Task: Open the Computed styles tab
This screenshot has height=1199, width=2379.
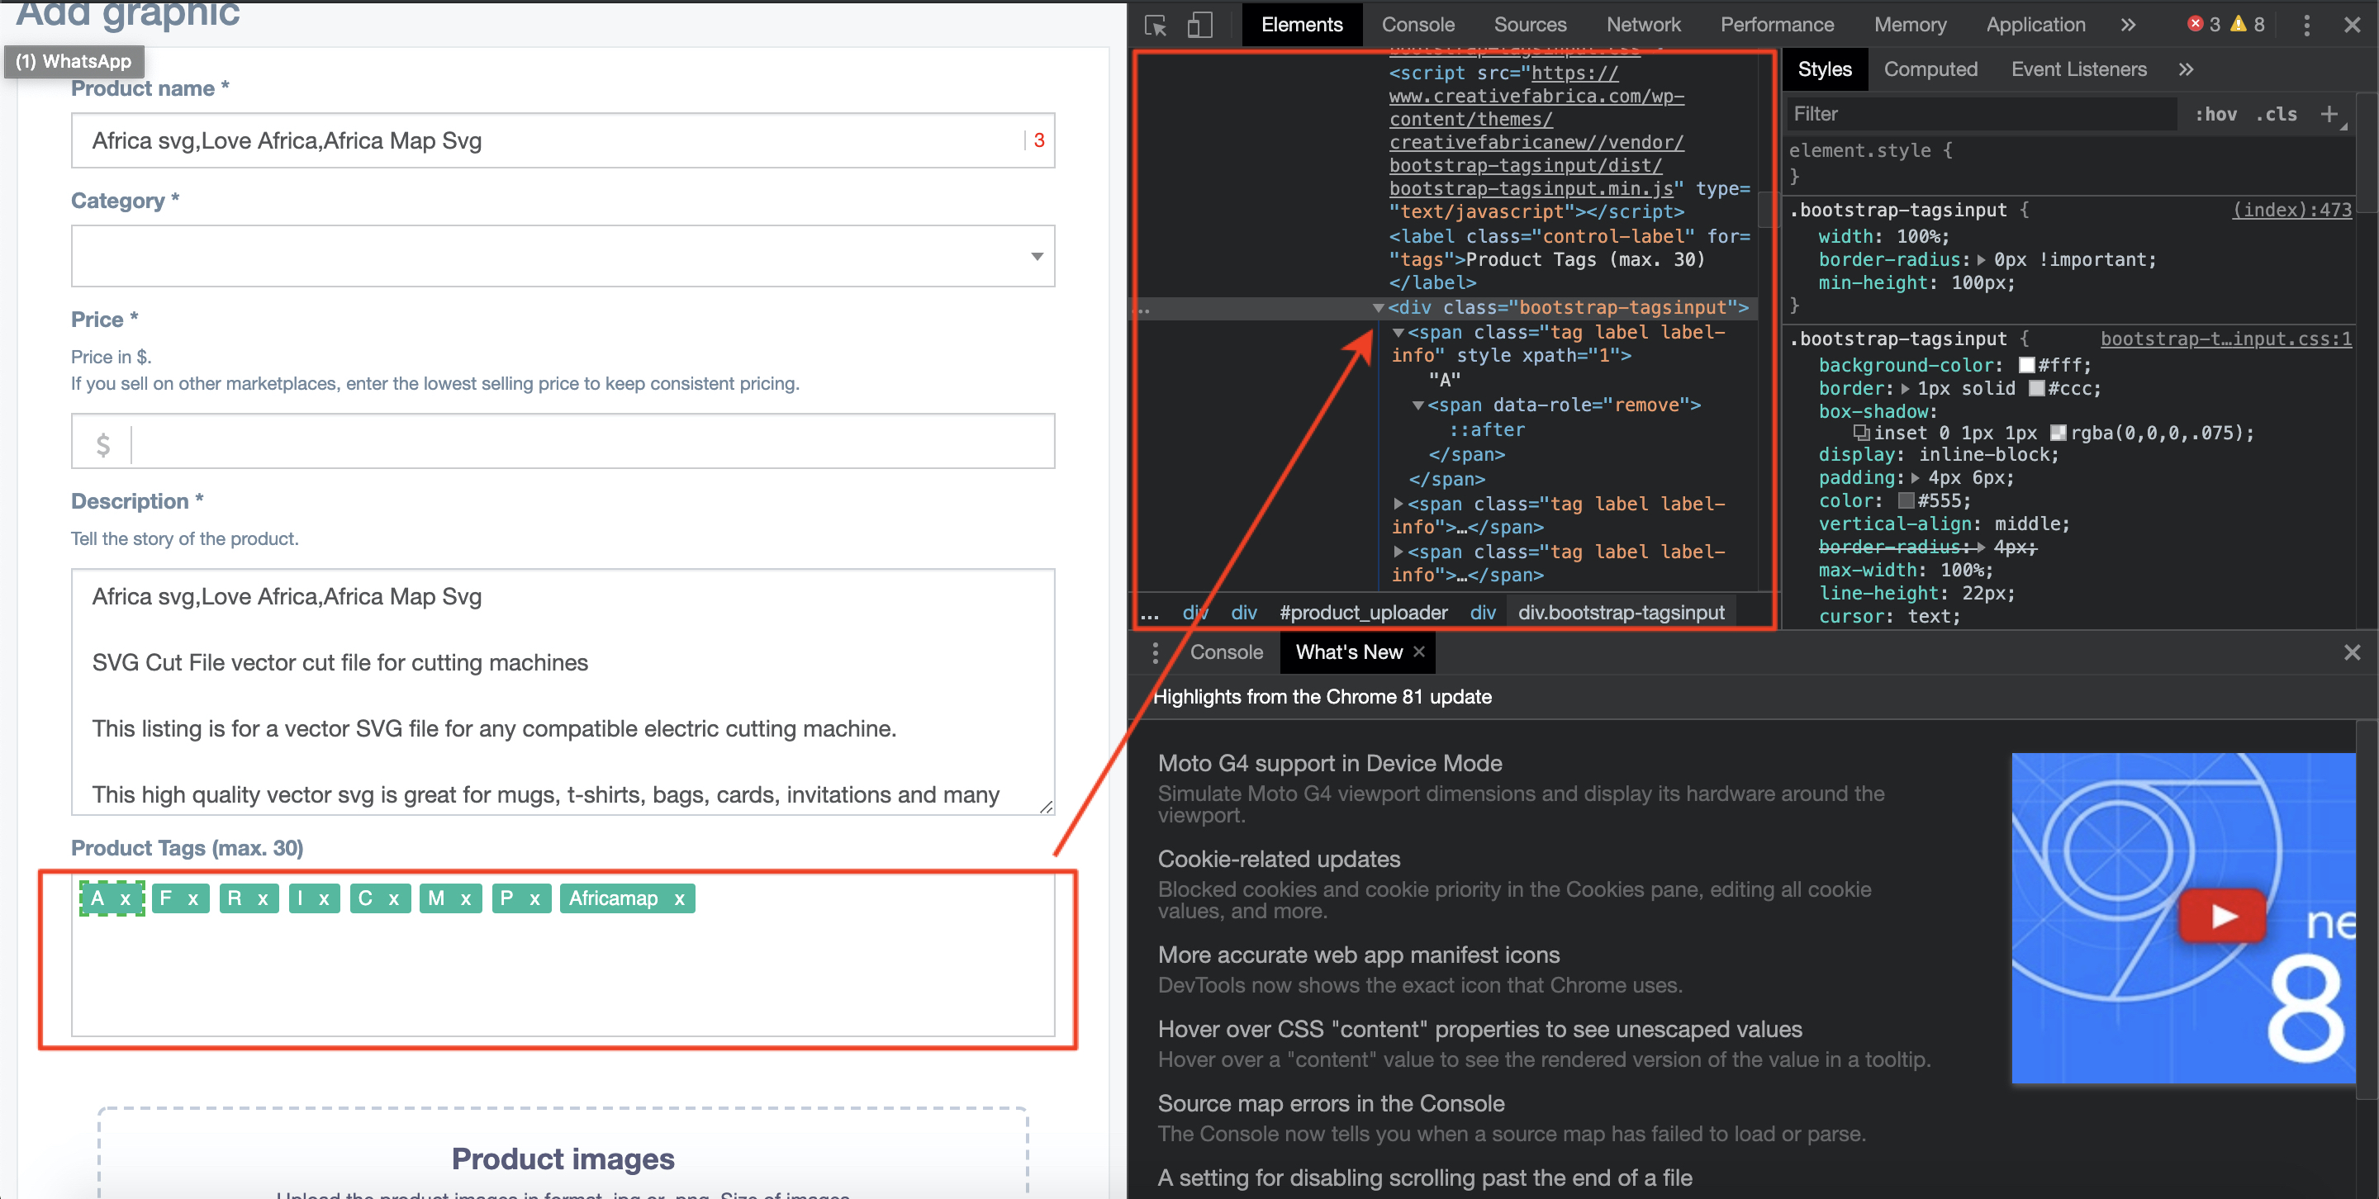Action: [1930, 69]
